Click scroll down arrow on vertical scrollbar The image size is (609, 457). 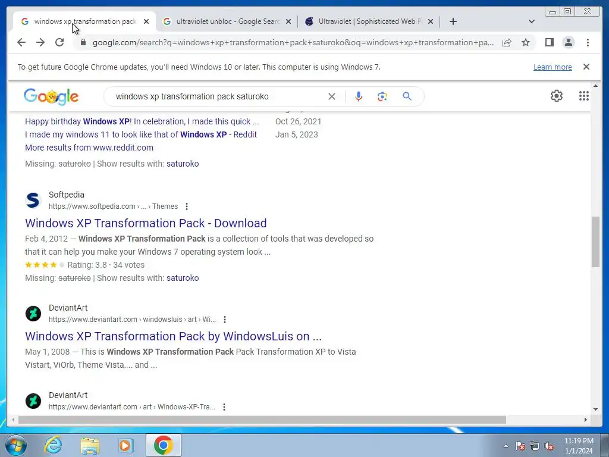(596, 409)
